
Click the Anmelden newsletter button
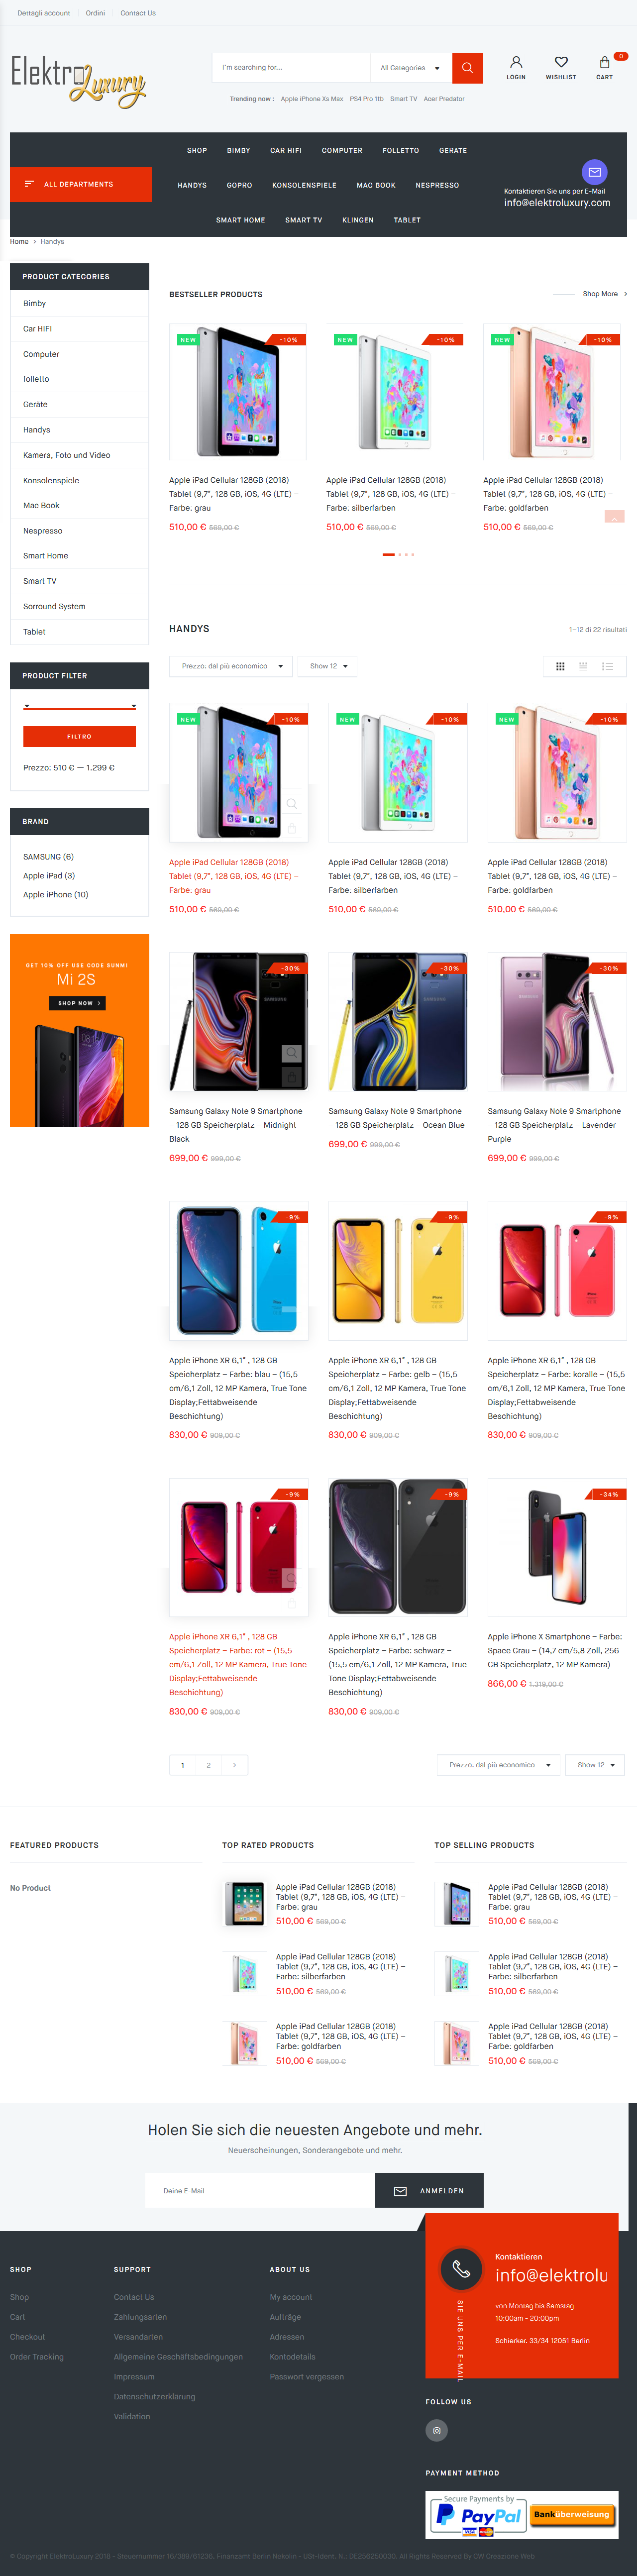click(430, 2191)
